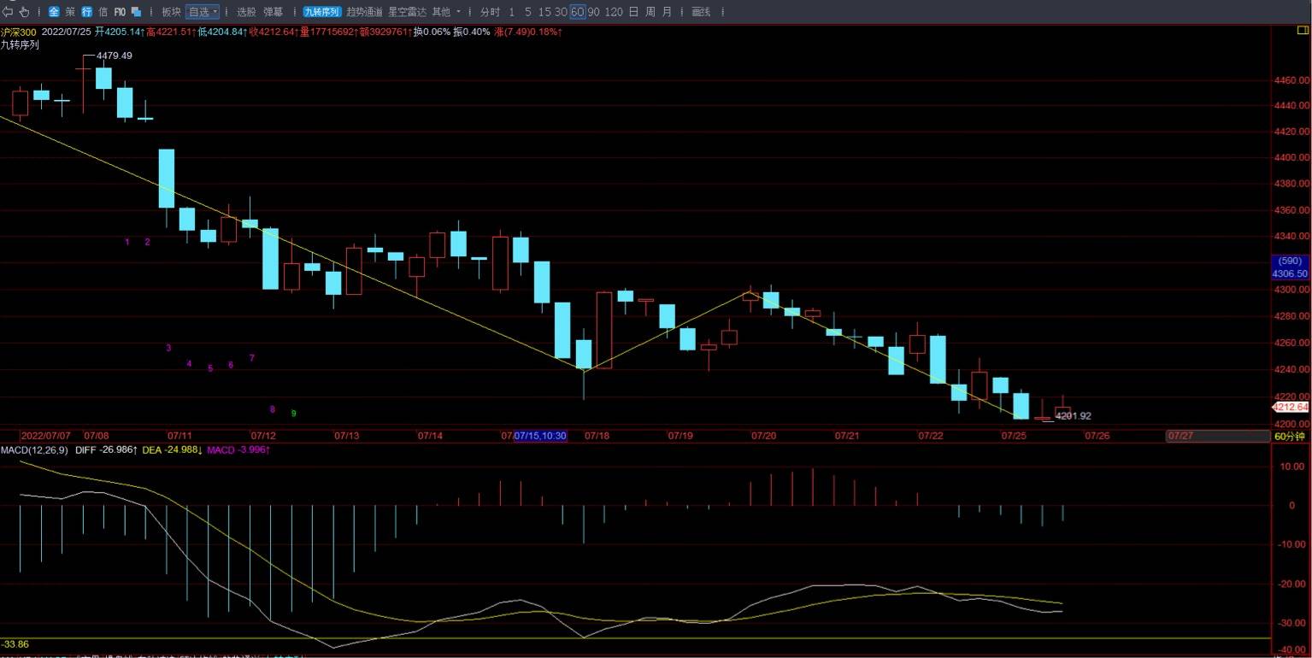This screenshot has width=1312, height=658.
Task: Select the 90 minute period
Action: coord(593,12)
